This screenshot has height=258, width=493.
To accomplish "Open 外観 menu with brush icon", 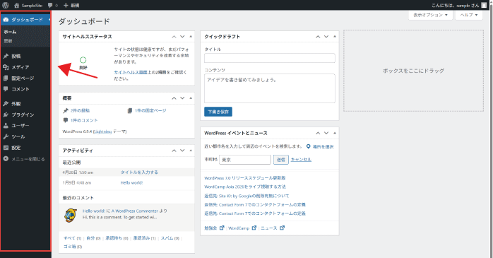I will pos(25,104).
